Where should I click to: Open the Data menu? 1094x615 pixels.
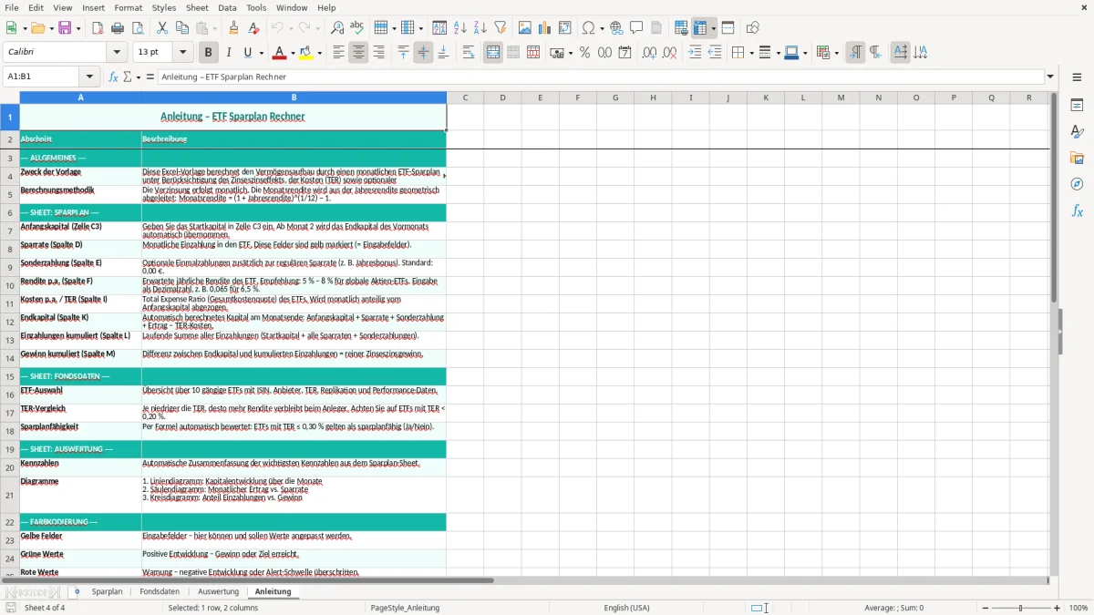tap(227, 7)
